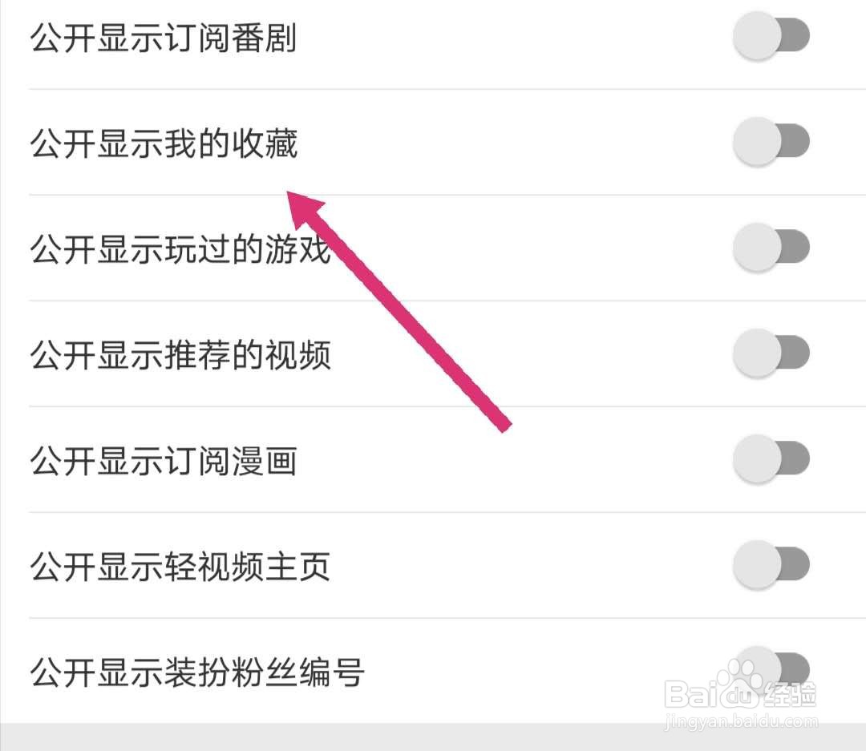Image resolution: width=866 pixels, height=751 pixels.
Task: Toggle the 公开显示推荐的视频 switch
Action: (x=771, y=353)
